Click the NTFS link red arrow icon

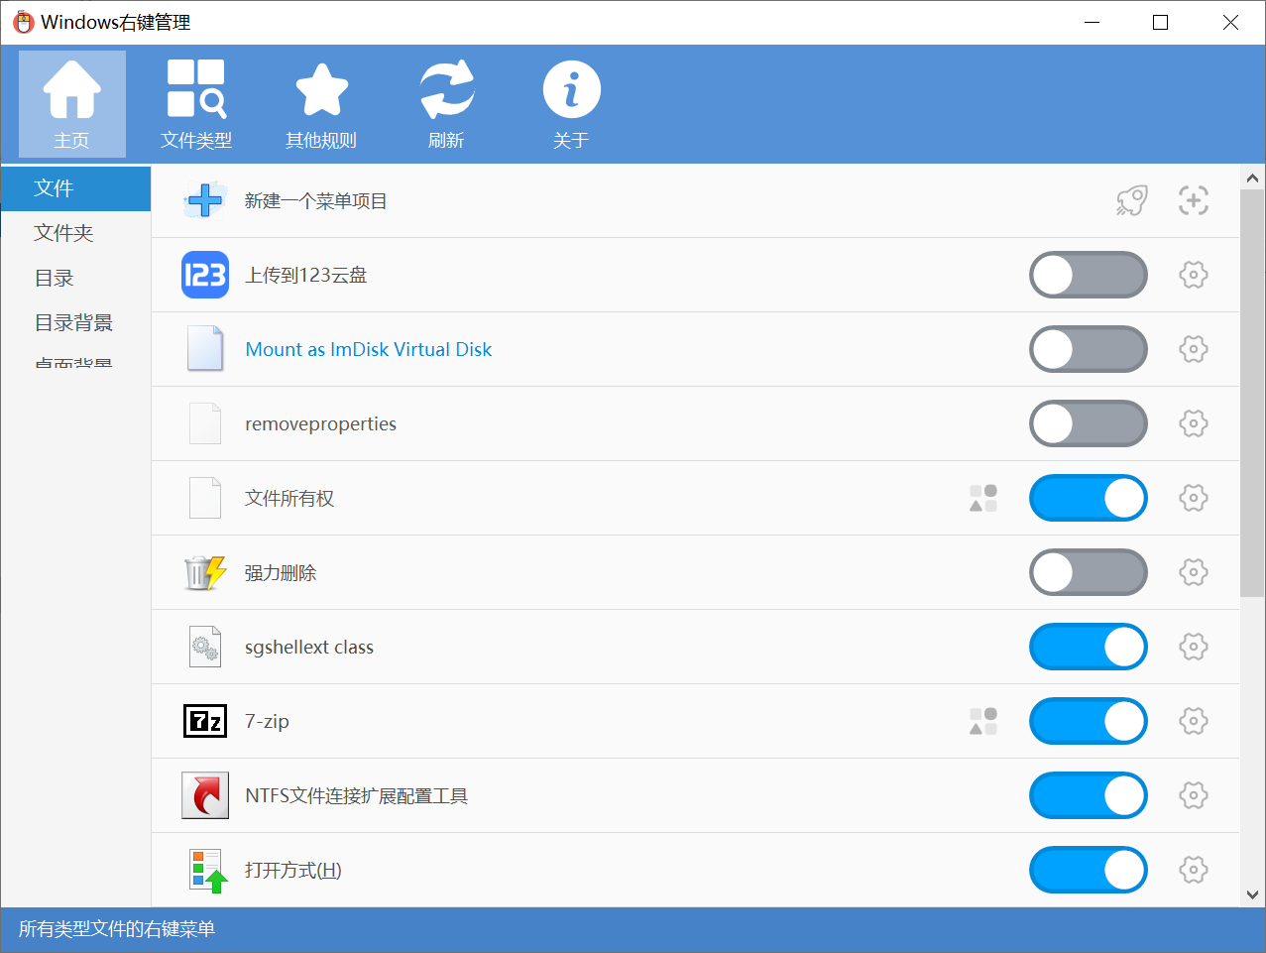coord(205,795)
